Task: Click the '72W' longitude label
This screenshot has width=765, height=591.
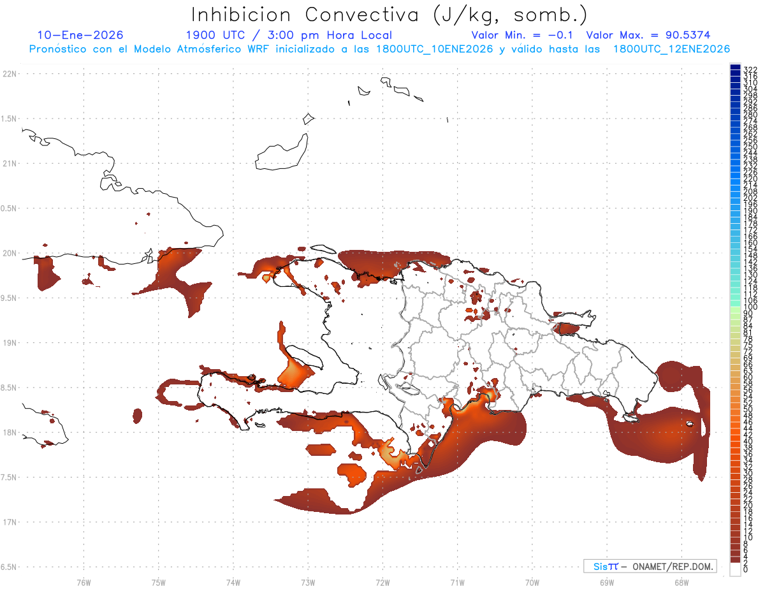Action: tap(382, 582)
